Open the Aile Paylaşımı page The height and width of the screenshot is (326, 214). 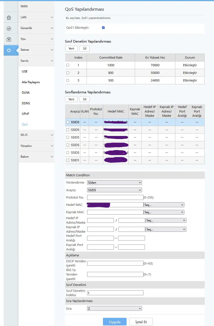pos(31,82)
